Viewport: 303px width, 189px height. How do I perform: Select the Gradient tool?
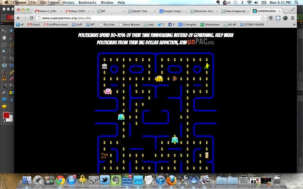[11, 93]
